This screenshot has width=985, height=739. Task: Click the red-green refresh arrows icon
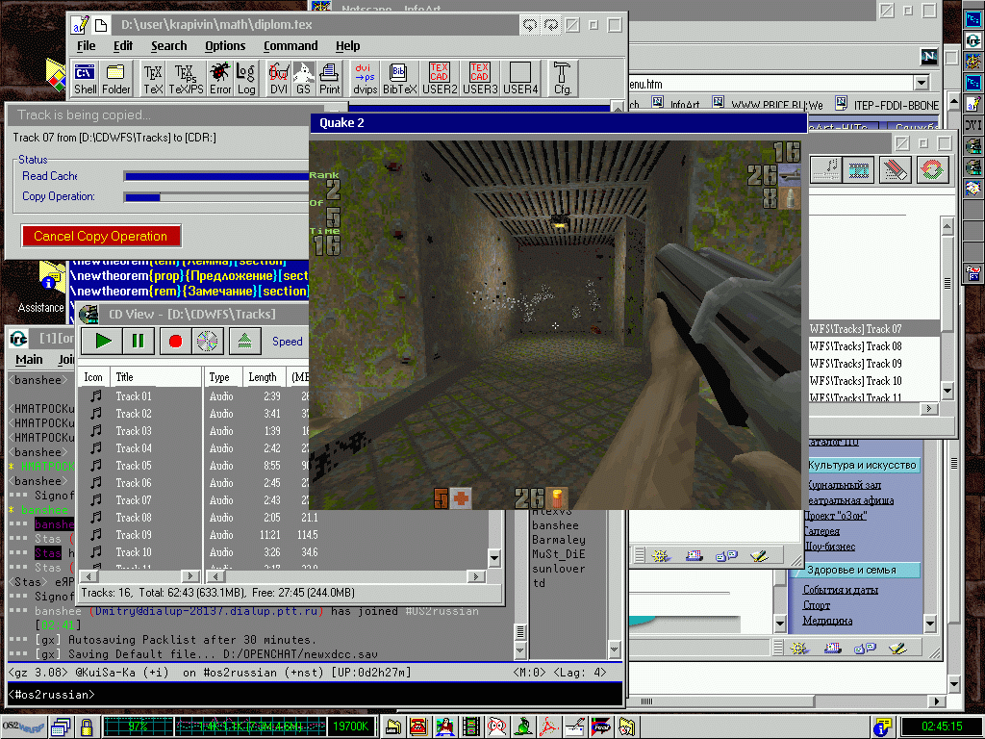(932, 169)
